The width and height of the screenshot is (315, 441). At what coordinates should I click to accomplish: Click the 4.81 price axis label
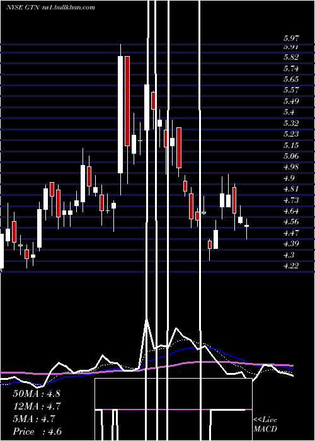tap(291, 189)
